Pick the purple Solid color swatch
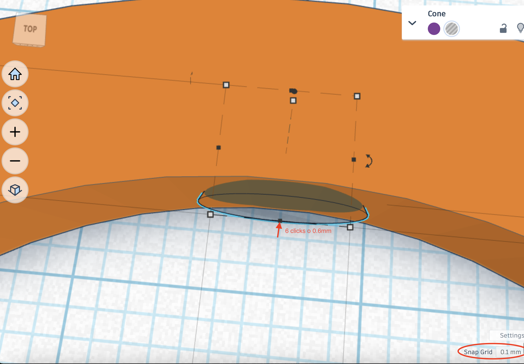This screenshot has height=364, width=524. (x=434, y=29)
